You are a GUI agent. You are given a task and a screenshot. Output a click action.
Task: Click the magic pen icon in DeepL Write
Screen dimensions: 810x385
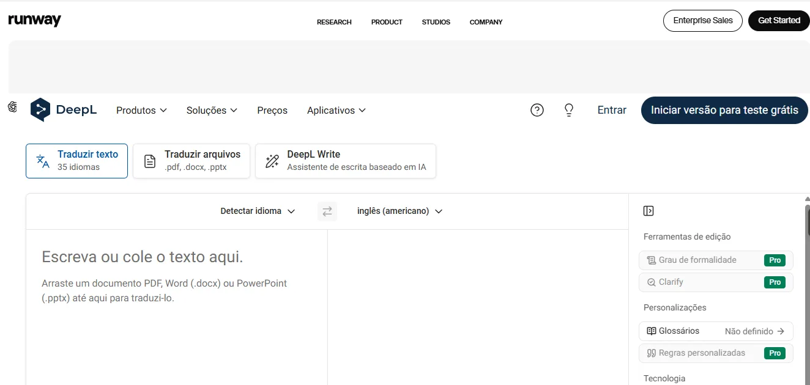(272, 161)
